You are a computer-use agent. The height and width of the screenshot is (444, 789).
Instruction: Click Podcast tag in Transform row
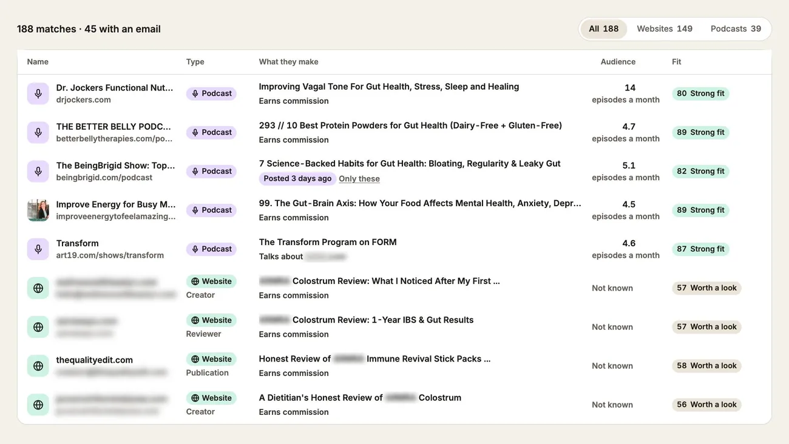(211, 249)
